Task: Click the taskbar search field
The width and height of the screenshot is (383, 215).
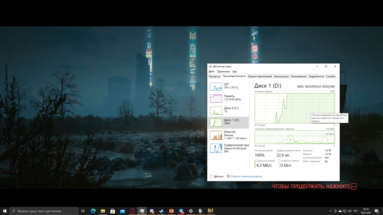Action: (x=44, y=211)
